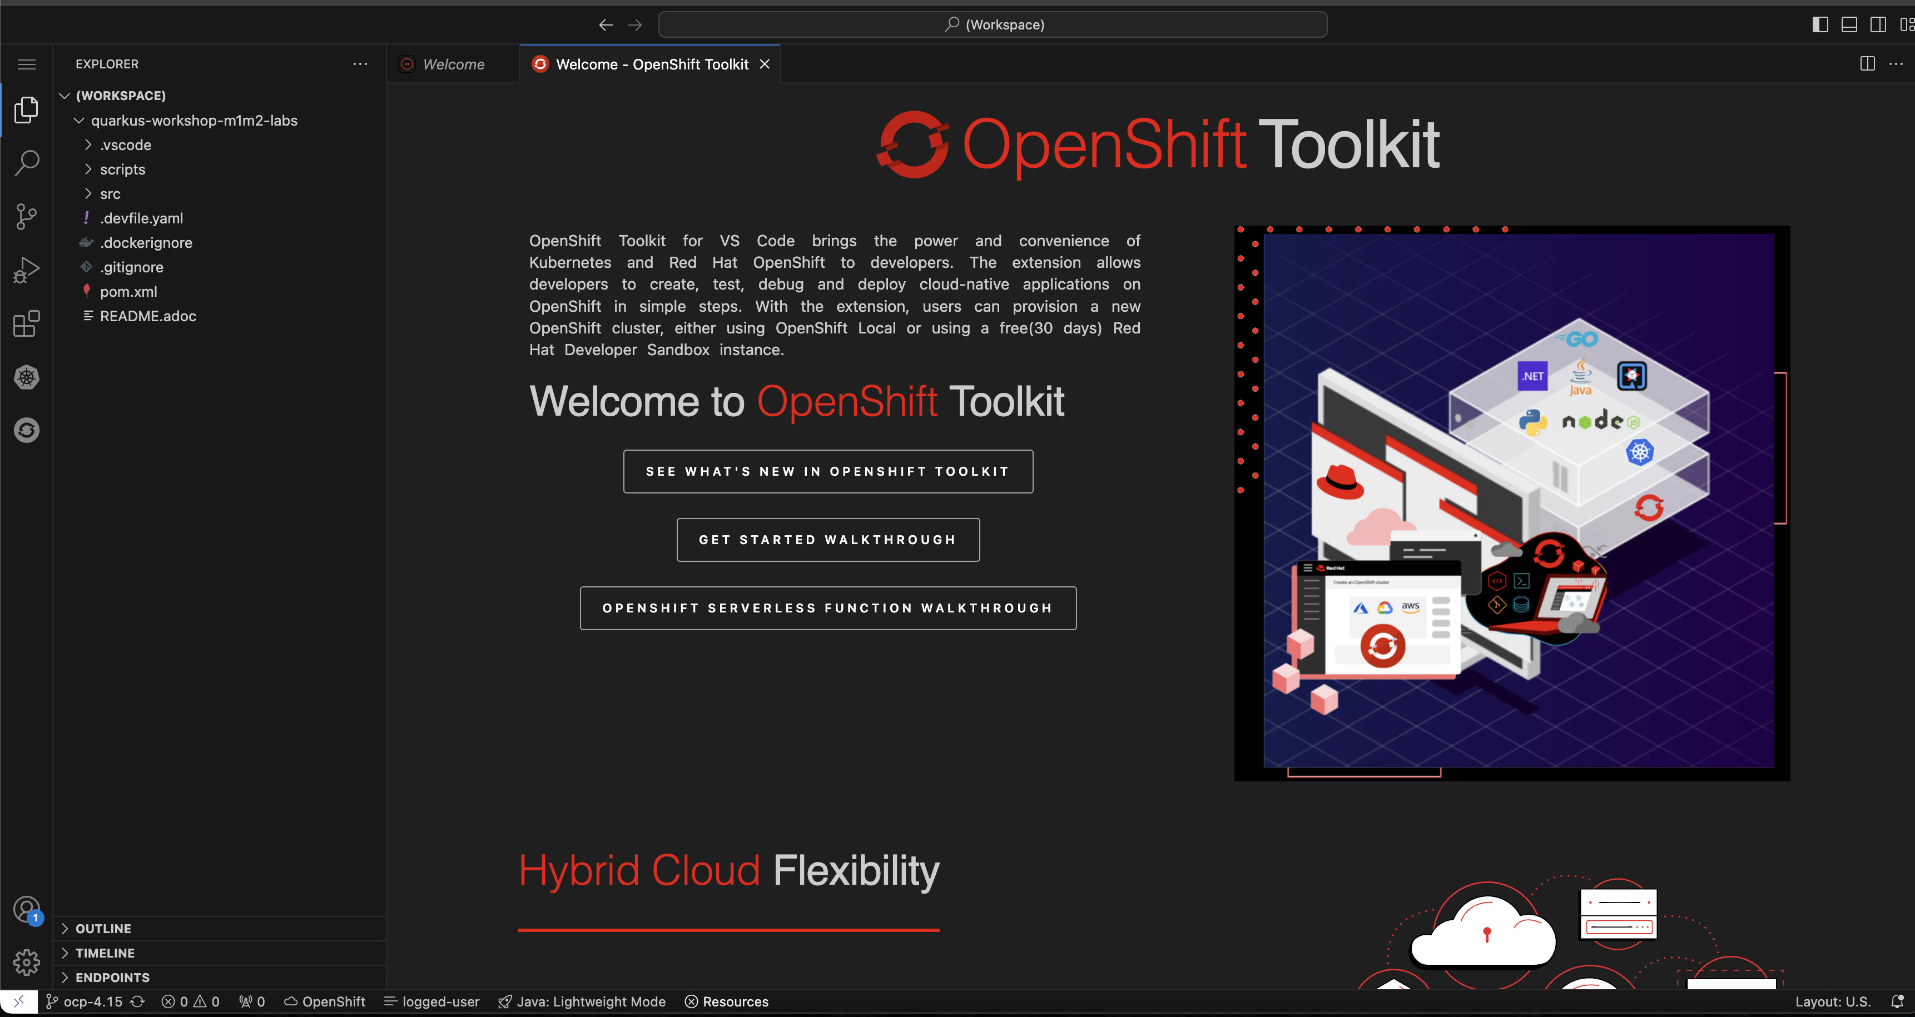This screenshot has height=1017, width=1915.
Task: Open the Kubernetes view in activity bar
Action: click(x=27, y=377)
